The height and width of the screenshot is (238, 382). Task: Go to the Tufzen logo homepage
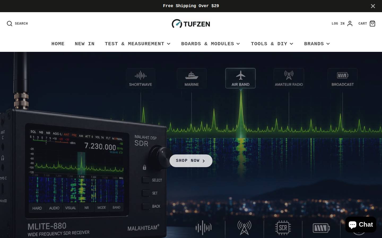(x=191, y=24)
